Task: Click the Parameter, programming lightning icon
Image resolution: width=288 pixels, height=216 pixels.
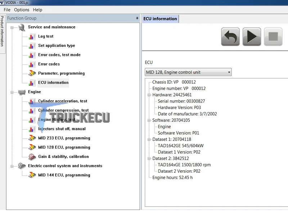Action: [32, 73]
